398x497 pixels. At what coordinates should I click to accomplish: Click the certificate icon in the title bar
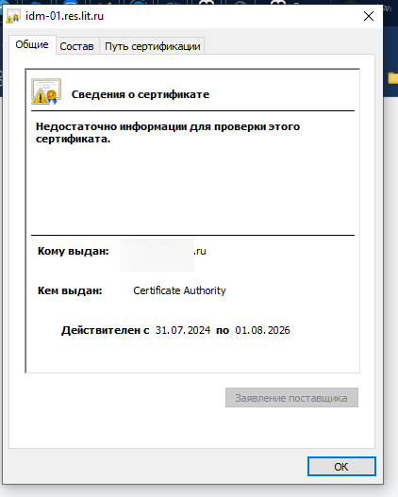(13, 15)
